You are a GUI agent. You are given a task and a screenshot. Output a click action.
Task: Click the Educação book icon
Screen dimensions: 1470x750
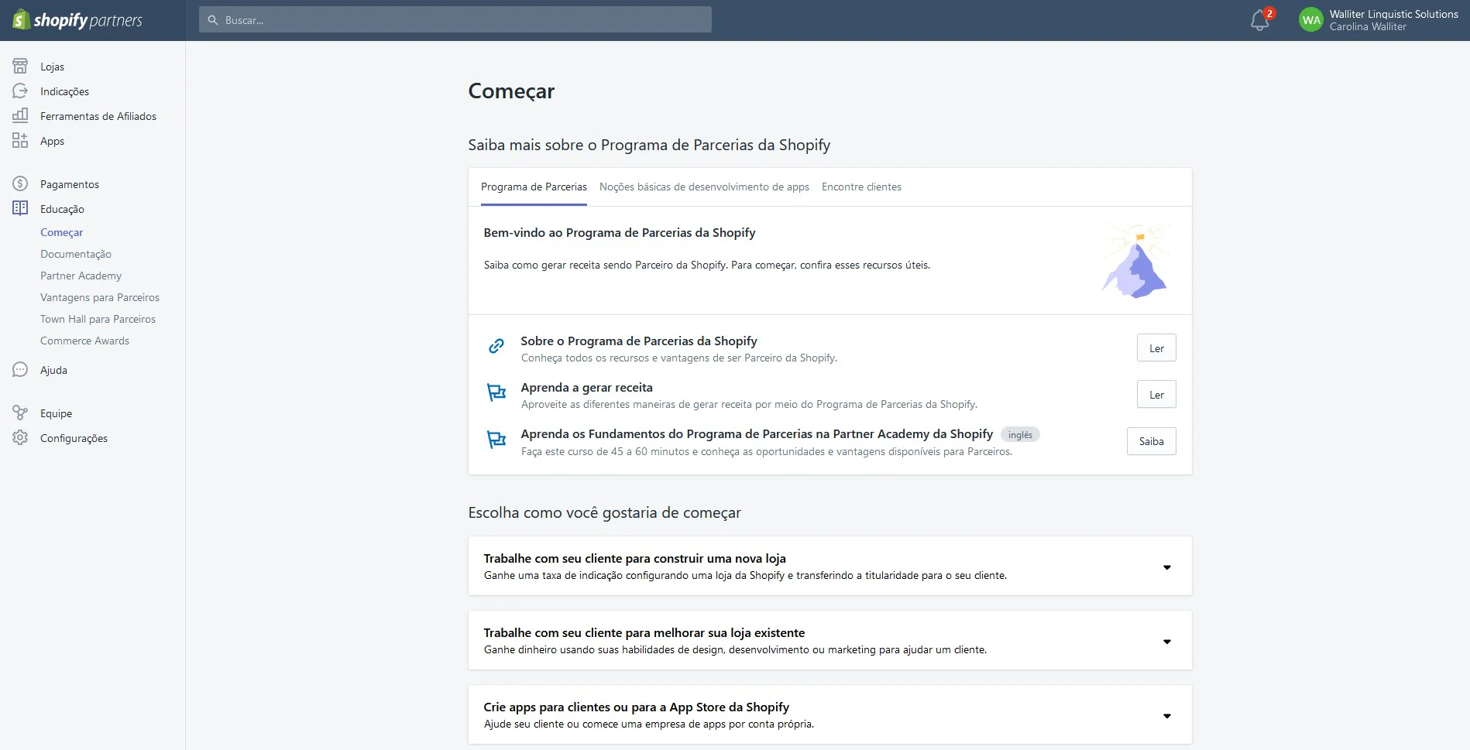[x=20, y=208]
